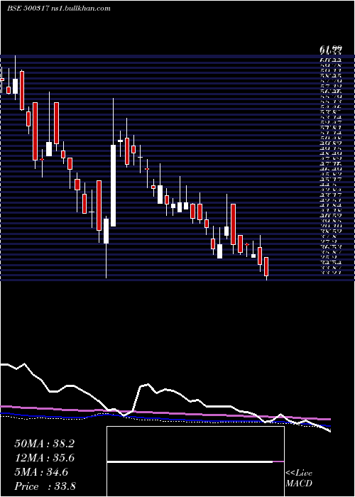Click the tallest white bullish candlestick
Screen dimensions: 355x497
click(x=113, y=185)
